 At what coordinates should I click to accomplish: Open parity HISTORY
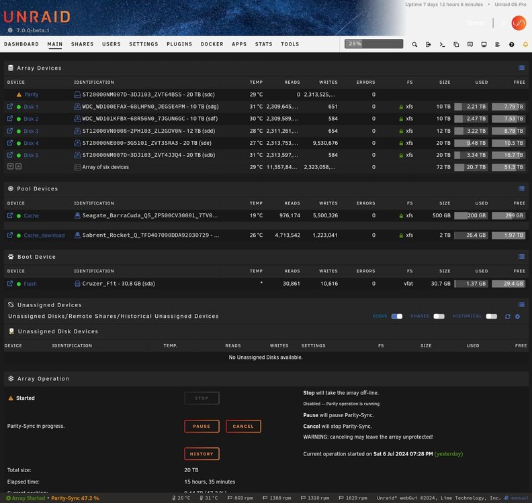(202, 454)
